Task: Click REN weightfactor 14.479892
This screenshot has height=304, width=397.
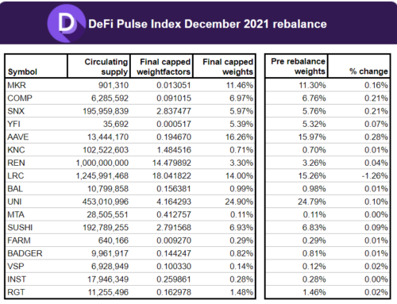Action: point(172,163)
